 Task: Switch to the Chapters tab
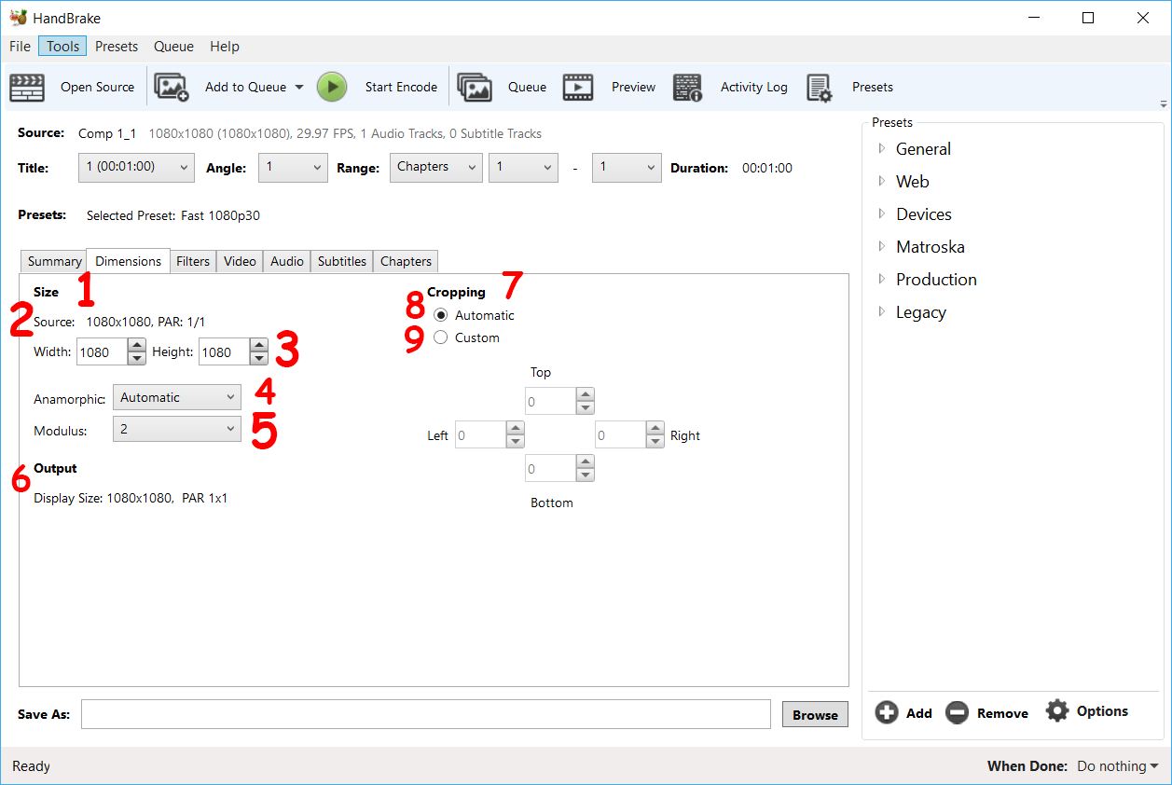tap(406, 261)
